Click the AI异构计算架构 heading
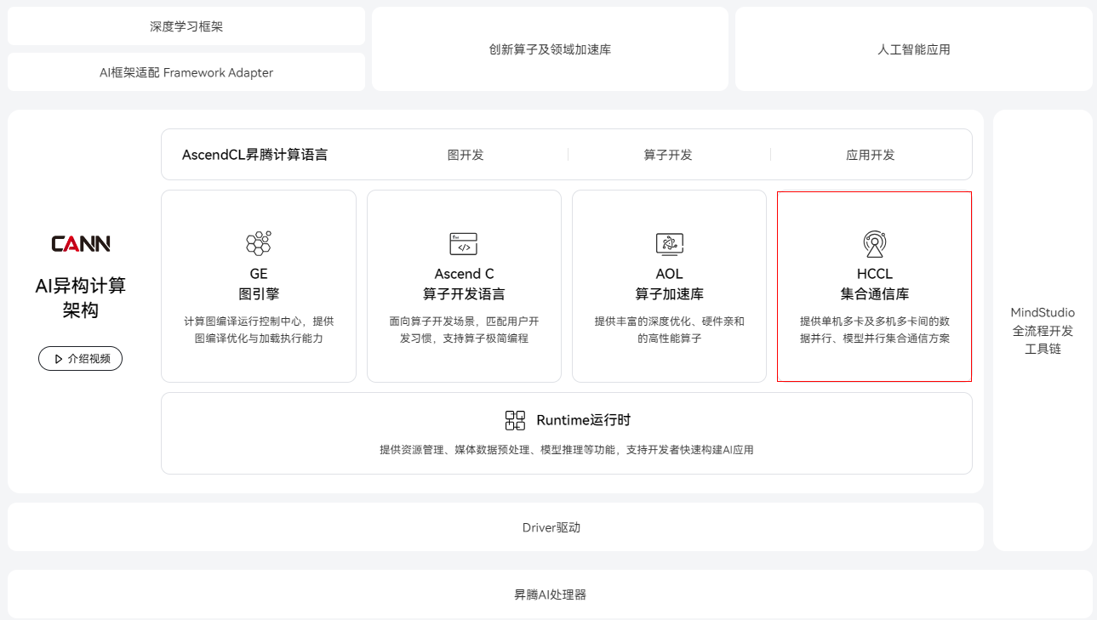The image size is (1097, 620). 81,298
